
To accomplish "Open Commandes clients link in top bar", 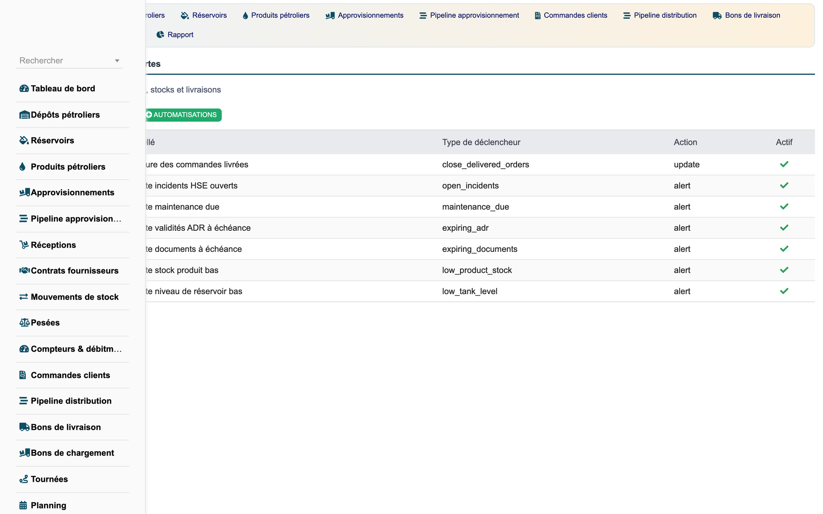I will (571, 16).
